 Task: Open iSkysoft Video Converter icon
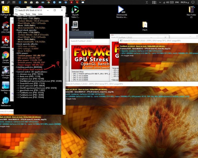pos(75,11)
